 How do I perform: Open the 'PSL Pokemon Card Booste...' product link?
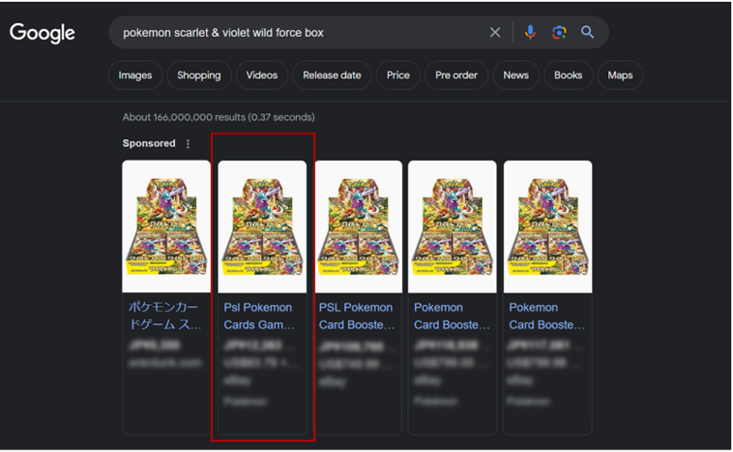tap(357, 316)
